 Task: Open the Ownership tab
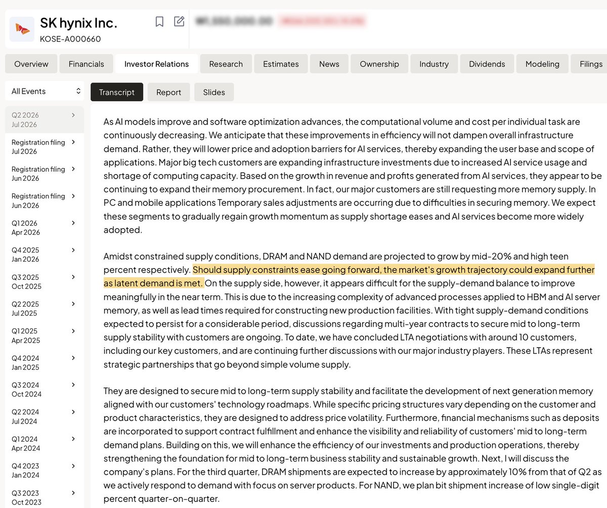pyautogui.click(x=379, y=64)
